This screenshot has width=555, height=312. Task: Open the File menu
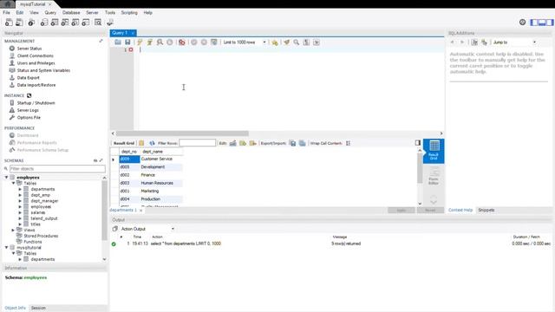click(6, 12)
